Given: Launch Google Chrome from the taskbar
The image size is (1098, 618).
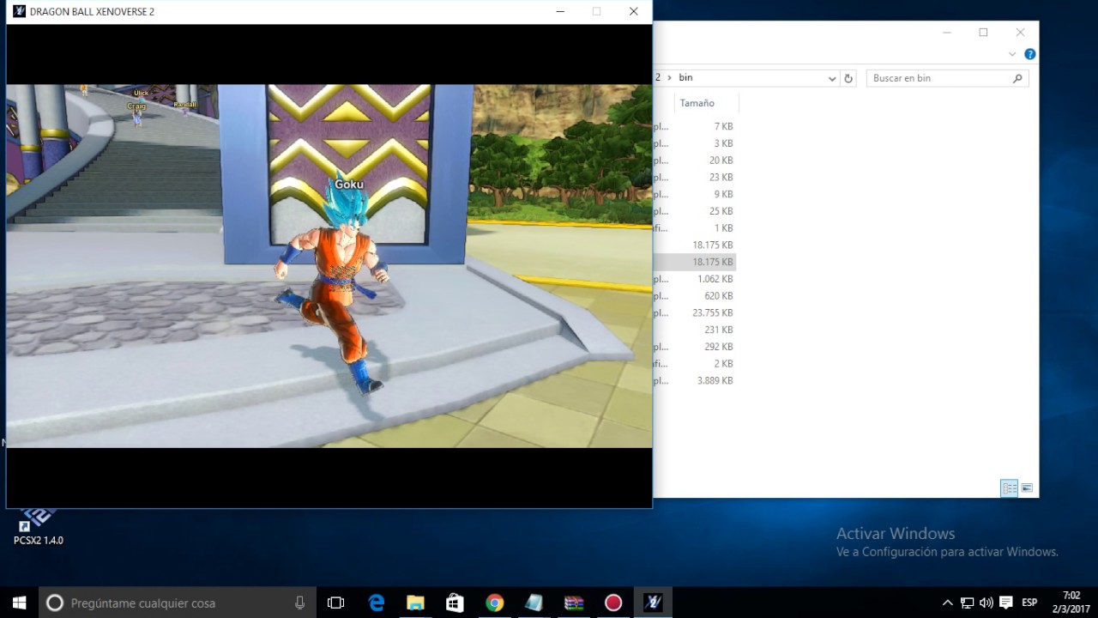Looking at the screenshot, I should coord(494,603).
